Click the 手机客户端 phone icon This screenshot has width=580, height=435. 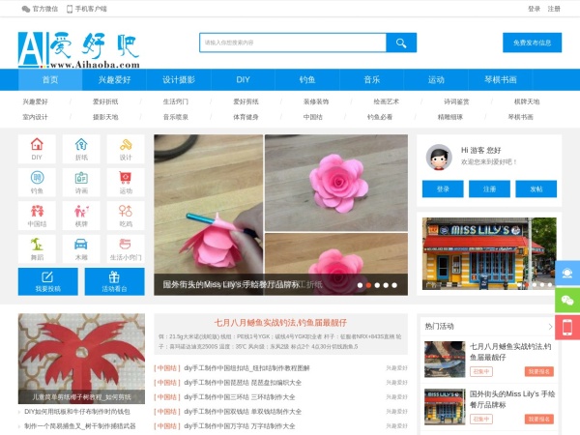[x=70, y=9]
